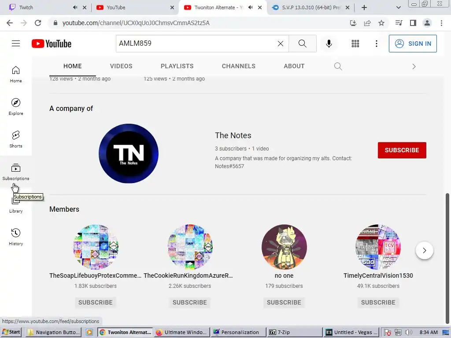451x338 pixels.
Task: Bookmark this page star
Action: coord(381,23)
